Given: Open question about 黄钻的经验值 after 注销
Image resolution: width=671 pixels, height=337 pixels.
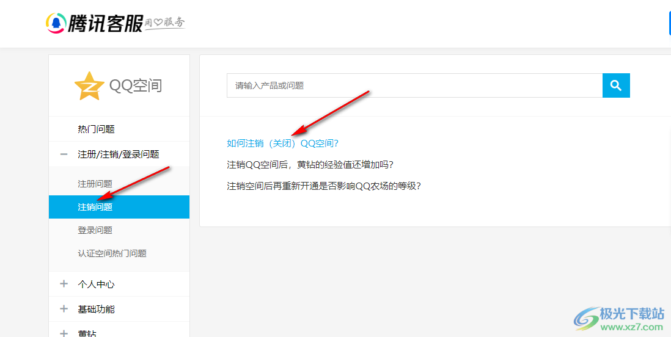Looking at the screenshot, I should [x=310, y=165].
